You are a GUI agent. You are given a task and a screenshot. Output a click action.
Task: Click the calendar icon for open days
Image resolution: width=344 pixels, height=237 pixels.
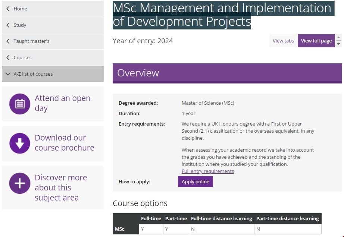19,104
